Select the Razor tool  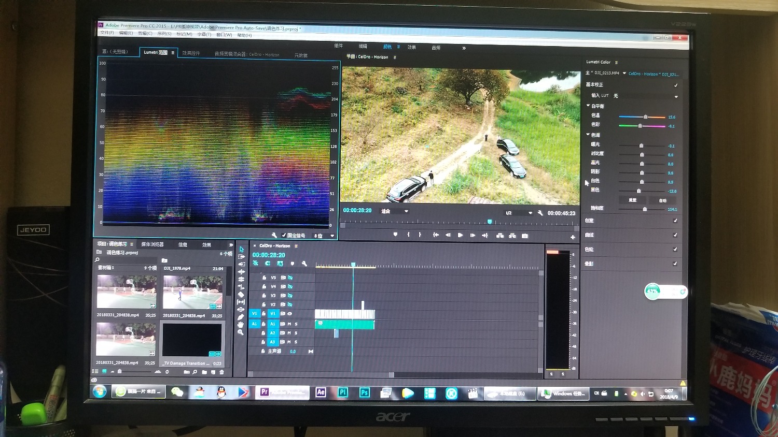[241, 295]
